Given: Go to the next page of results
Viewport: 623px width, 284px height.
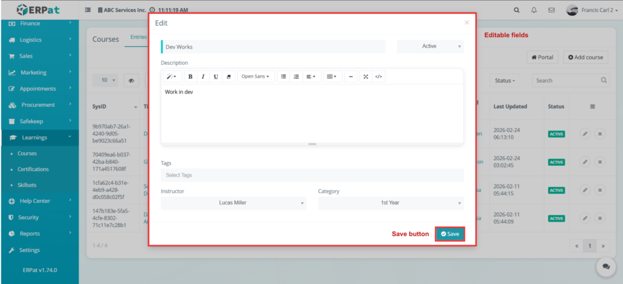Looking at the screenshot, I should tap(603, 246).
